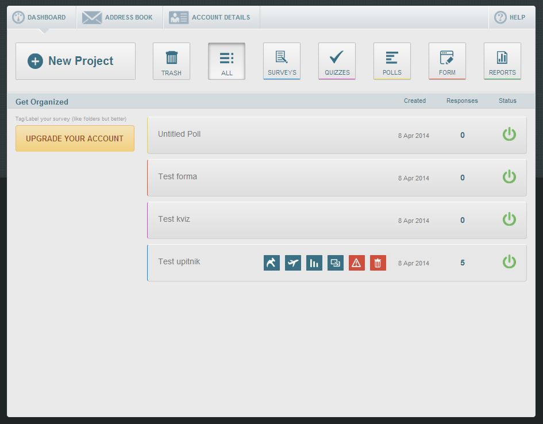
Task: Click the hammer build icon for Test upitnik
Action: (272, 263)
